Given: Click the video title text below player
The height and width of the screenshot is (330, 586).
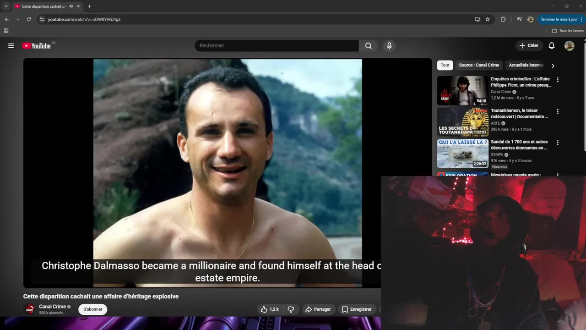Looking at the screenshot, I should point(101,297).
